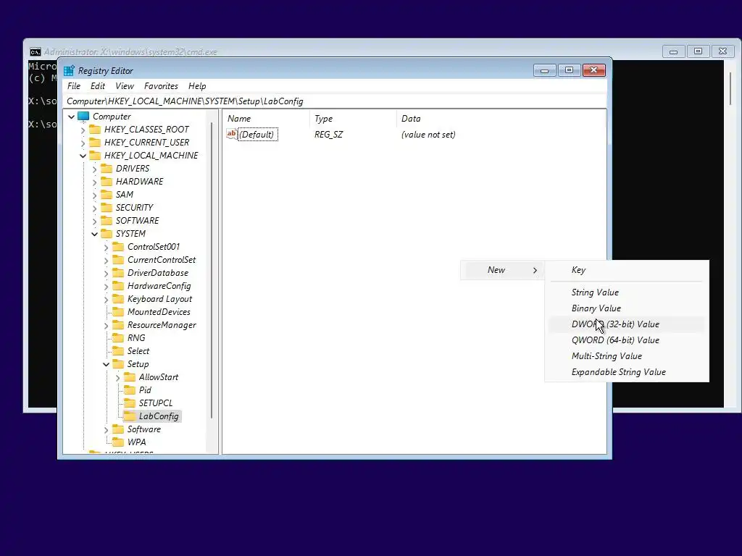Expand the HKEY_CLASSES_ROOT node arrow
Viewport: 742px width, 556px height.
pos(83,130)
